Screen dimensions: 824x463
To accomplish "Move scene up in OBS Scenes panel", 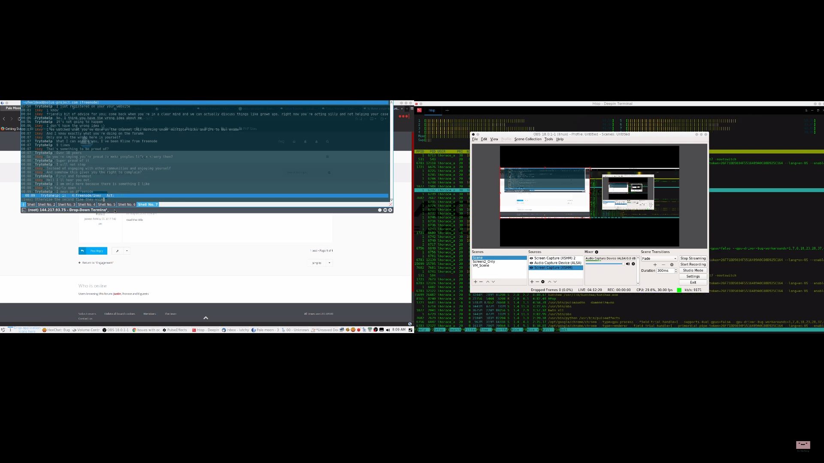I will tap(488, 282).
